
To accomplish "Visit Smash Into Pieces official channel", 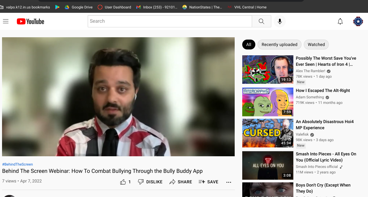I will point(317,167).
